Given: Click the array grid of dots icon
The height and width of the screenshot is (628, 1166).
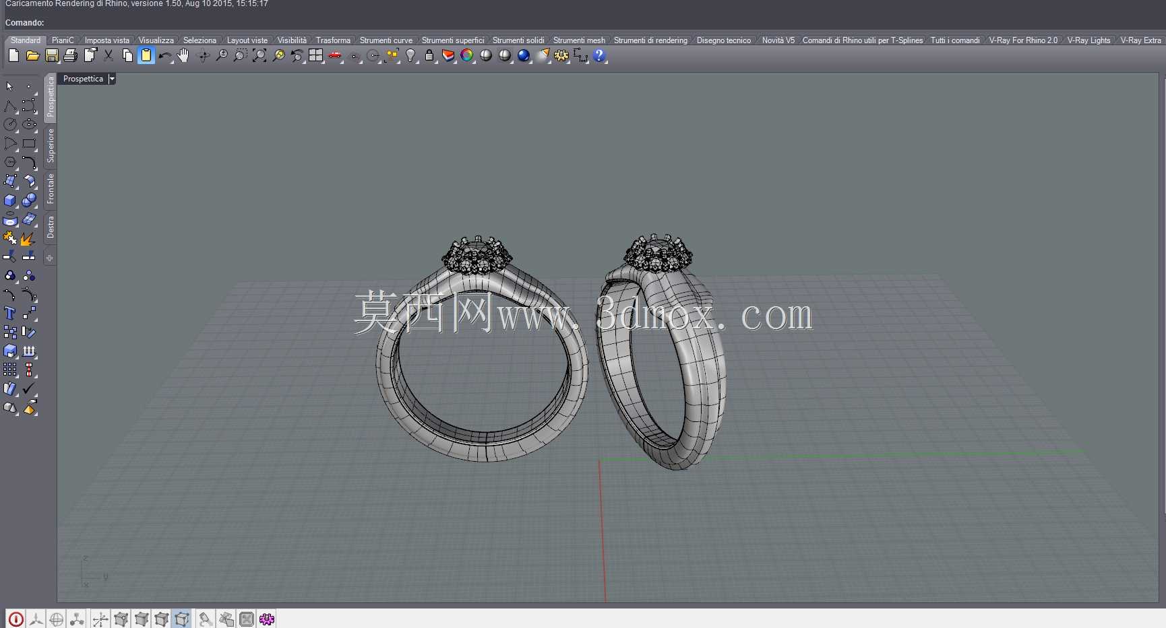Looking at the screenshot, I should coord(10,370).
